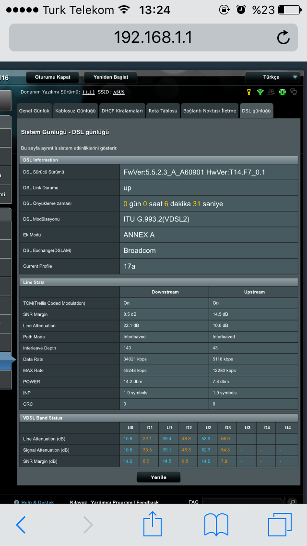The height and width of the screenshot is (546, 307).
Task: Click the network devices status icon
Action: 294,92
